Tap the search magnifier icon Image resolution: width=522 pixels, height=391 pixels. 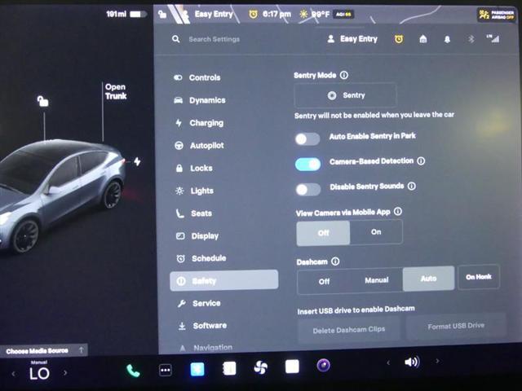(176, 39)
